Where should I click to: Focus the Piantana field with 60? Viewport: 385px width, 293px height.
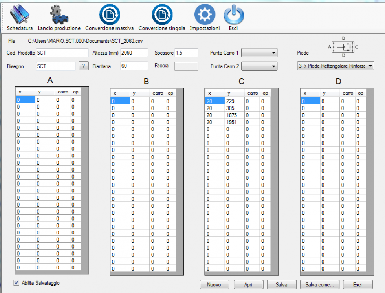(134, 66)
